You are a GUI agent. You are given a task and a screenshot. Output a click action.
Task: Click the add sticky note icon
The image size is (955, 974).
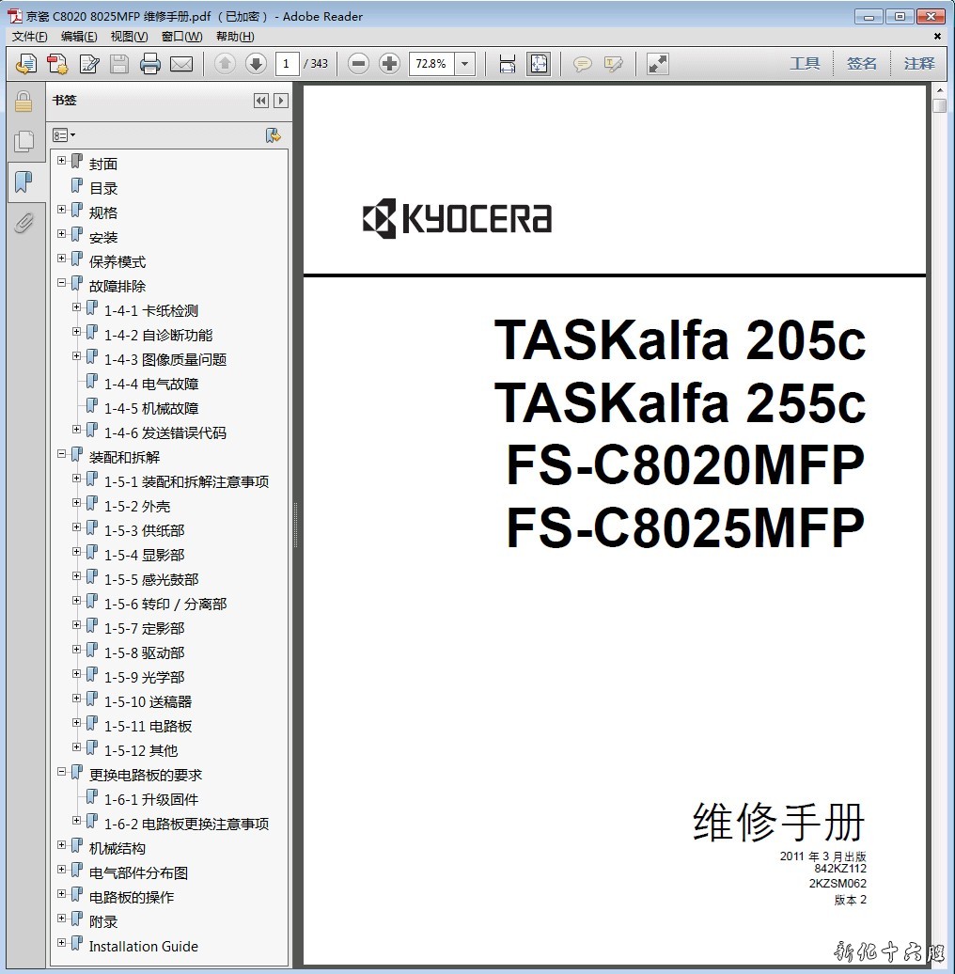click(583, 64)
